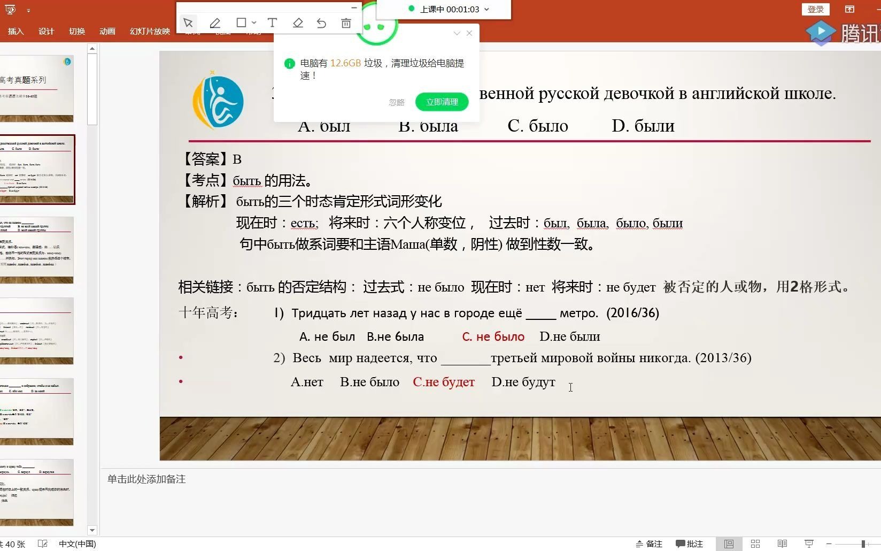Image resolution: width=881 pixels, height=551 pixels.
Task: Click the blue logo image on slide
Action: (x=218, y=100)
